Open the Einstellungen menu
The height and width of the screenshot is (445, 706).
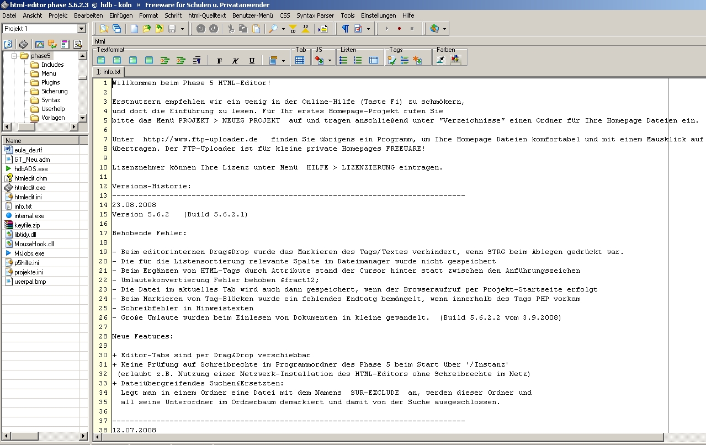379,15
